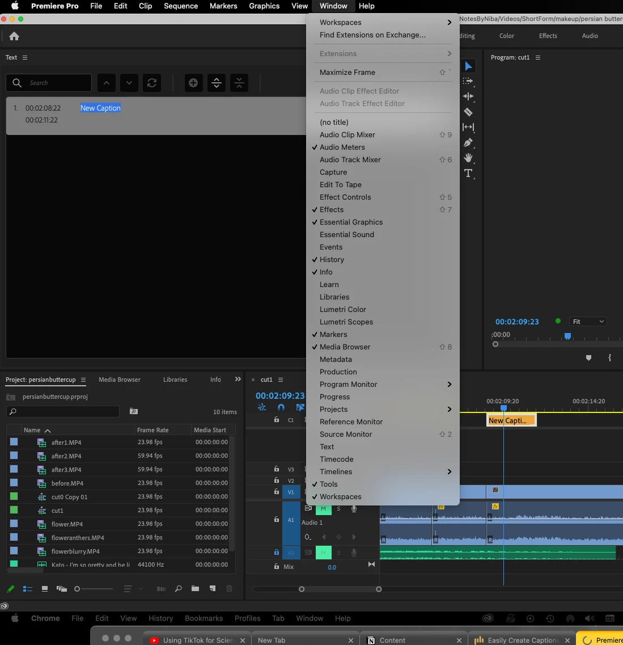
Task: Click Program monitor blue playhead marker
Action: coord(567,336)
